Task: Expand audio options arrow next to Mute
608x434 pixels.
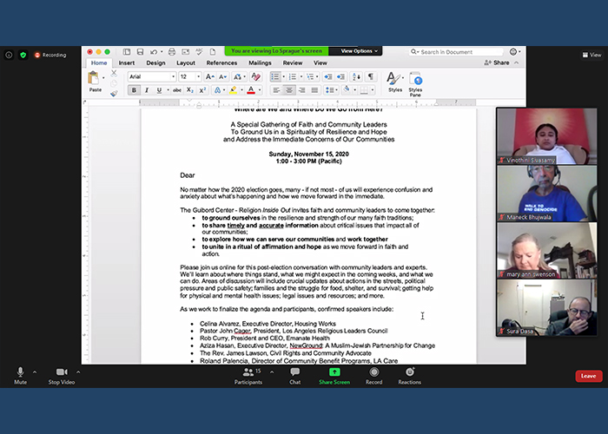Action: point(35,372)
